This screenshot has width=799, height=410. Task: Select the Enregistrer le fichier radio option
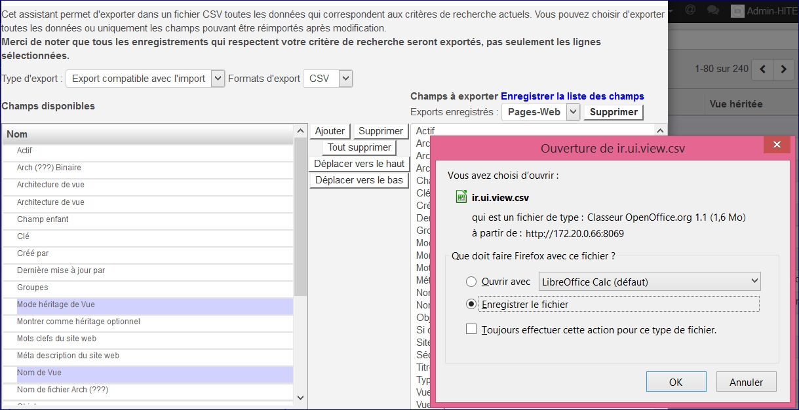tap(471, 304)
